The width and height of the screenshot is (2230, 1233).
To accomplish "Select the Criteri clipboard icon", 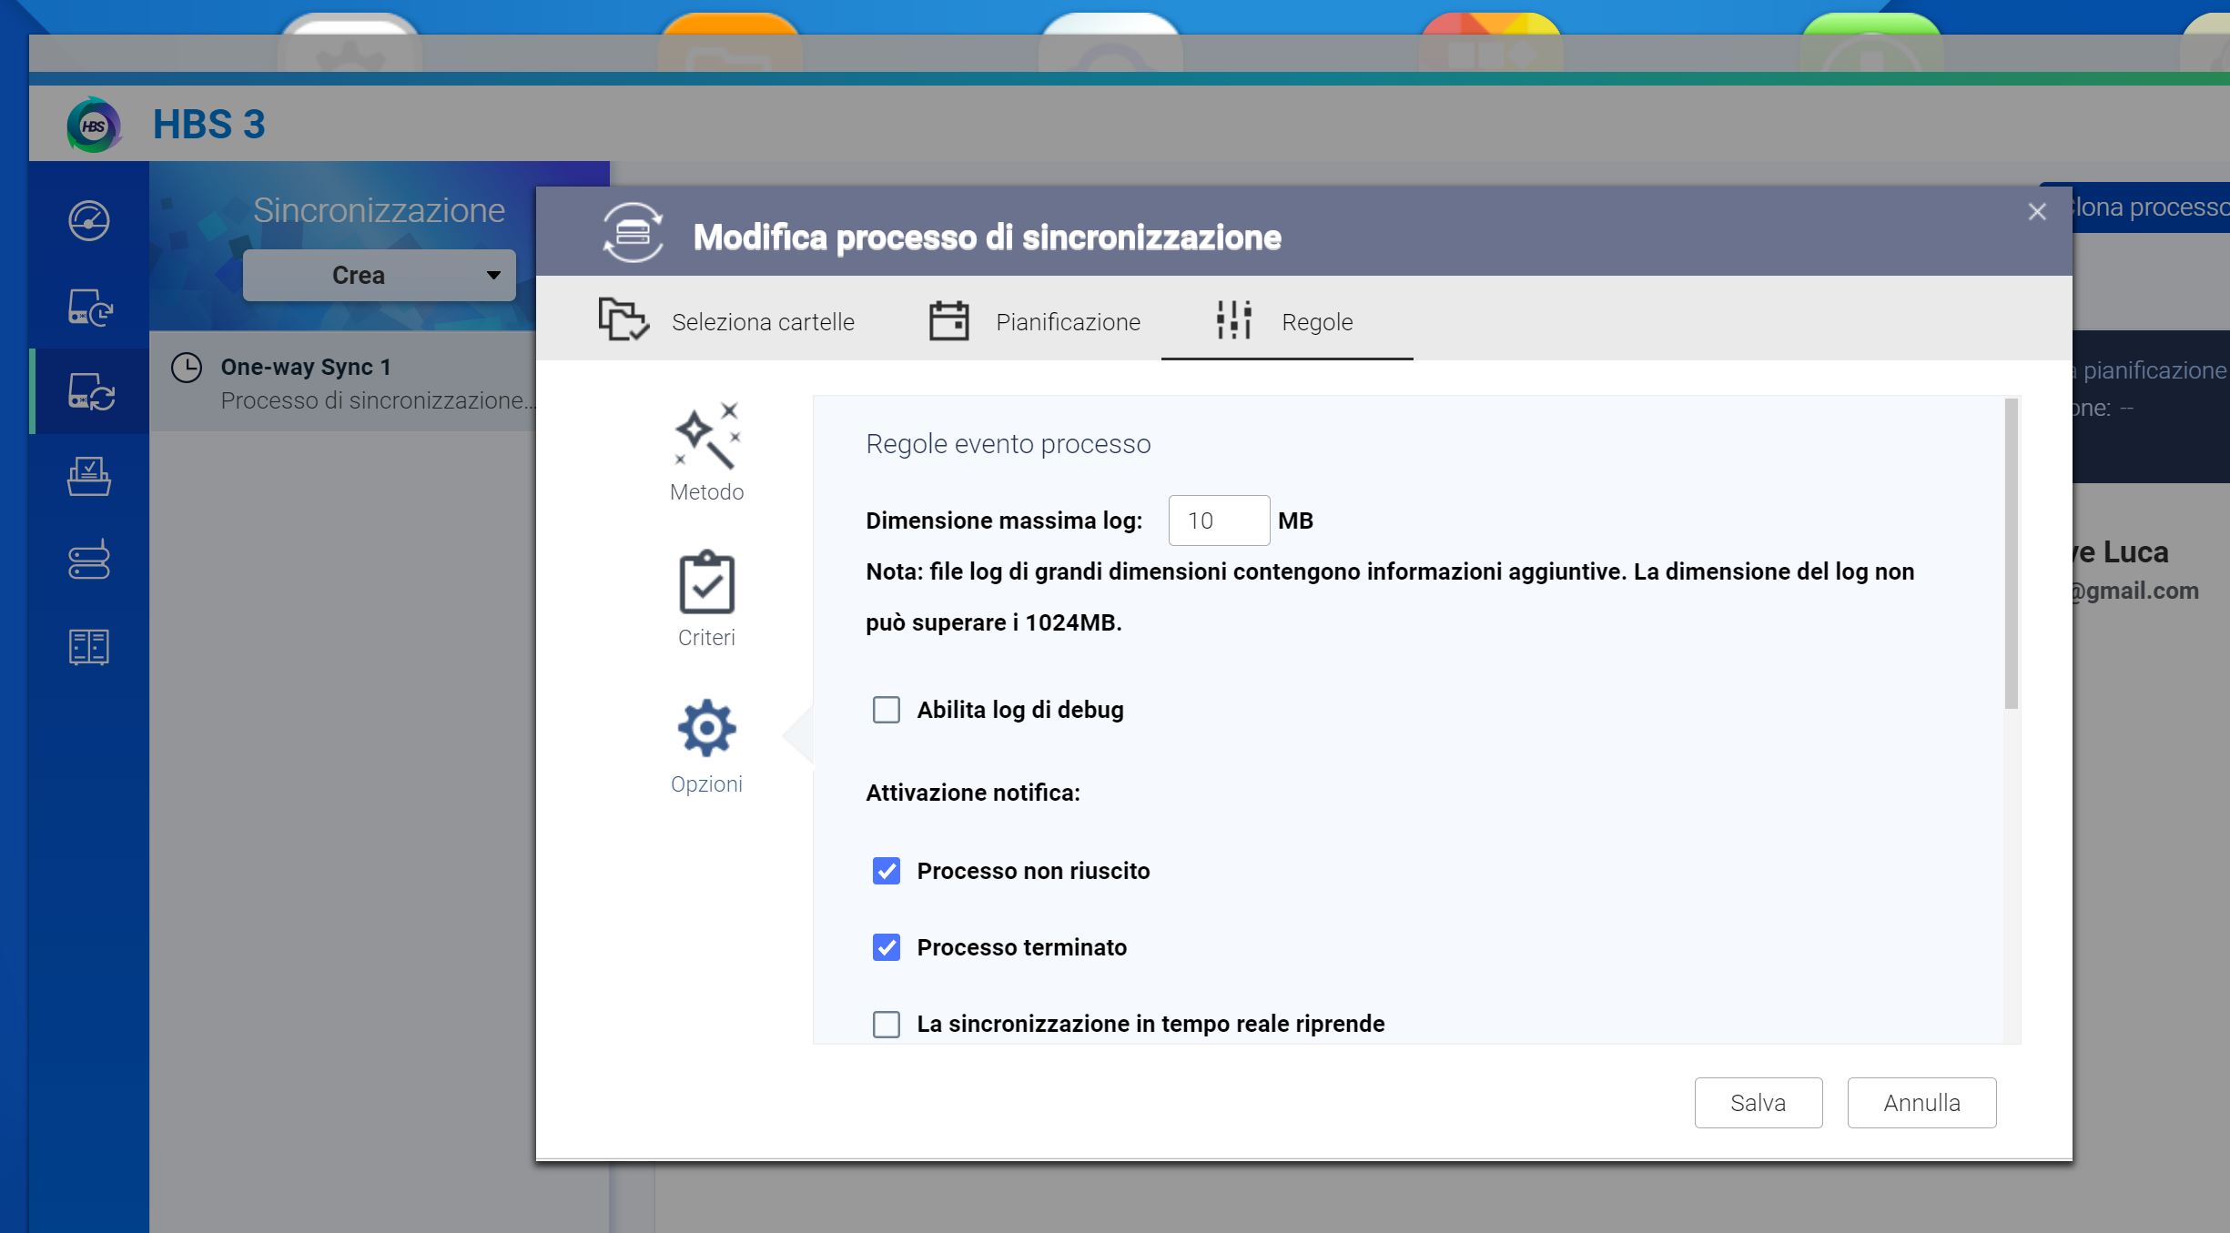I will pos(706,583).
